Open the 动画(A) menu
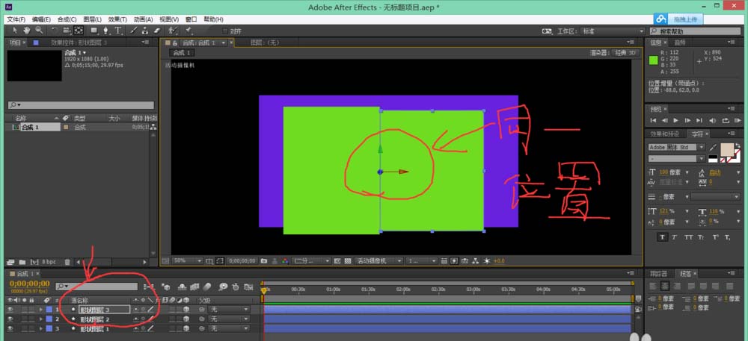This screenshot has width=748, height=341. click(144, 19)
